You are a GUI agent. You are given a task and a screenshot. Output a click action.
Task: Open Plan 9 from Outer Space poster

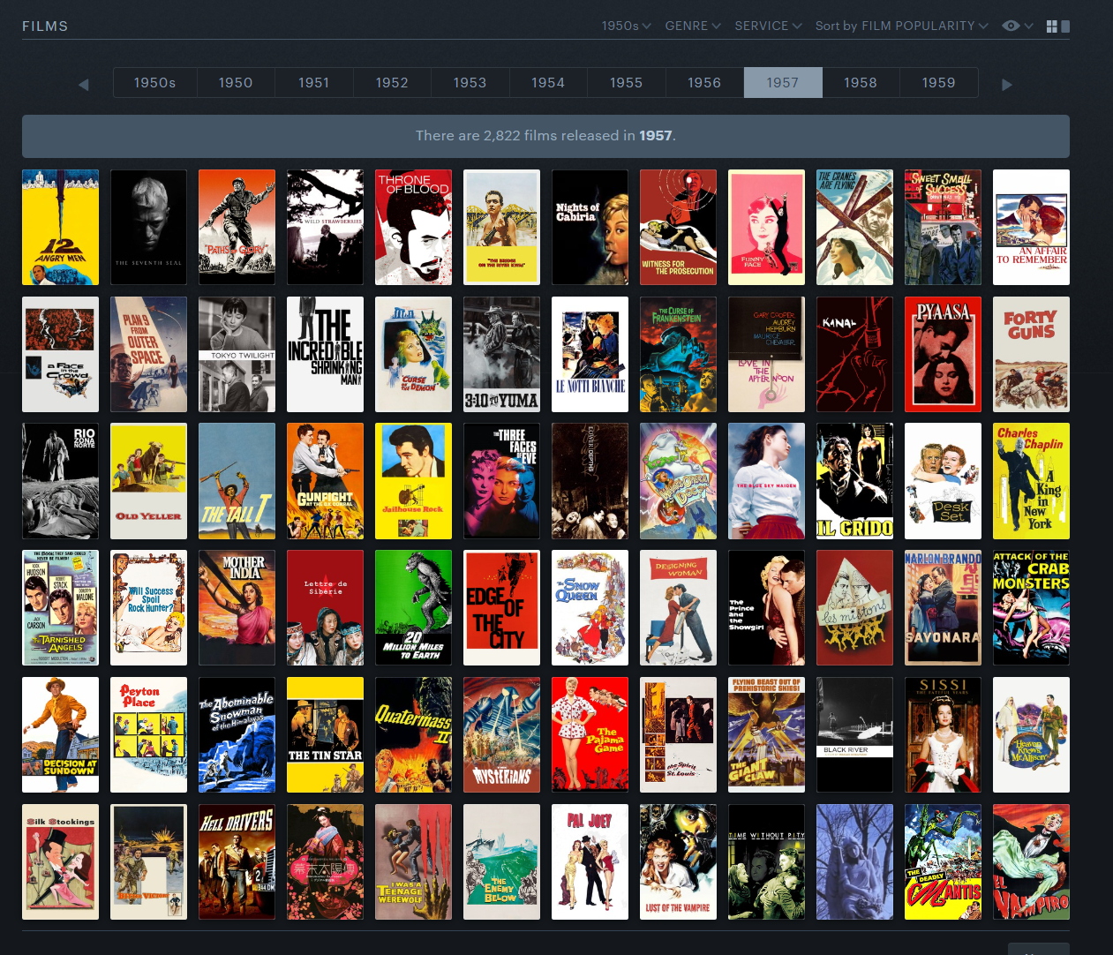pyautogui.click(x=148, y=354)
